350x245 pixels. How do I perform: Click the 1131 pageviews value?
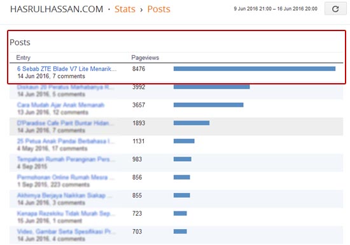pos(138,141)
